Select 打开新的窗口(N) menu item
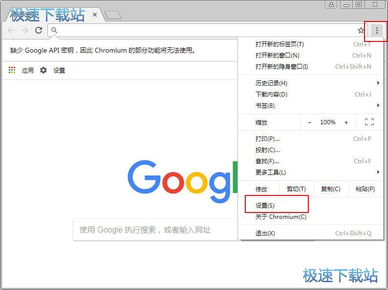This screenshot has height=290, width=388. (x=311, y=55)
